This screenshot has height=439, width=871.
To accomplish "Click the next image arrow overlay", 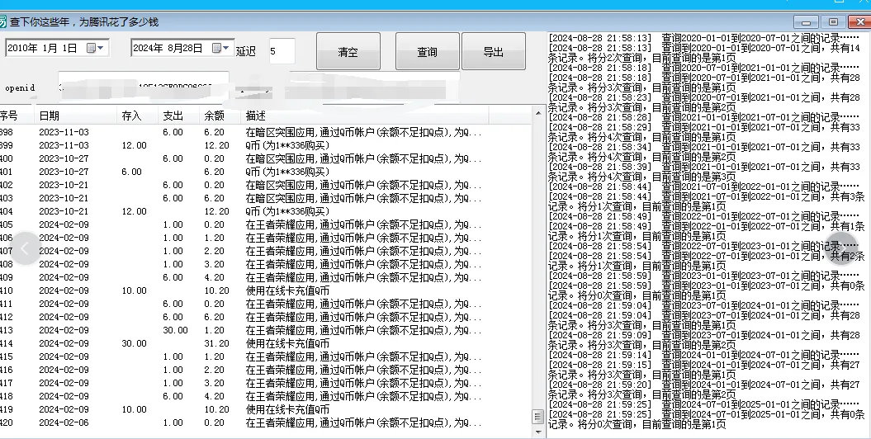I will click(841, 248).
